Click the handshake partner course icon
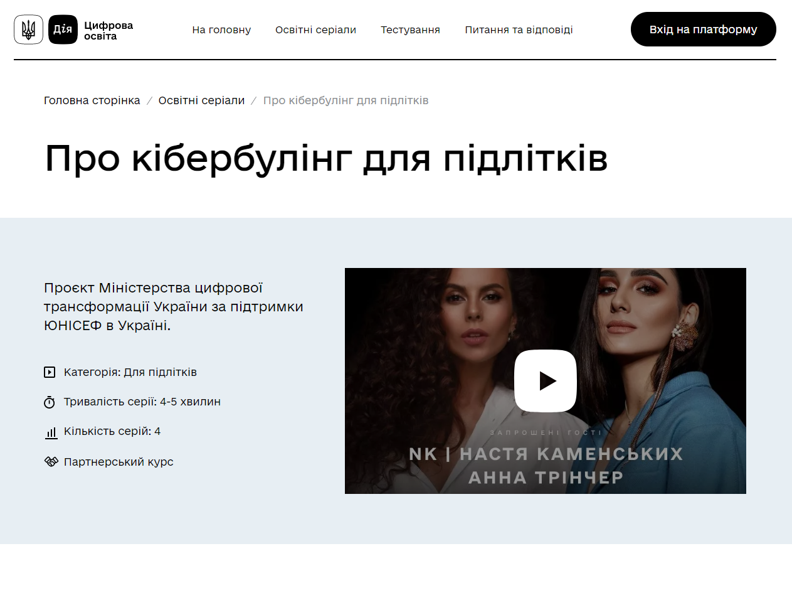The image size is (792, 605). tap(51, 462)
